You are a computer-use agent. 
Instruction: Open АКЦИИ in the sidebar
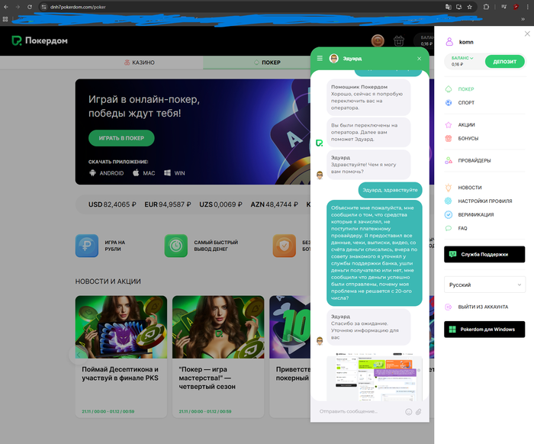pyautogui.click(x=466, y=124)
